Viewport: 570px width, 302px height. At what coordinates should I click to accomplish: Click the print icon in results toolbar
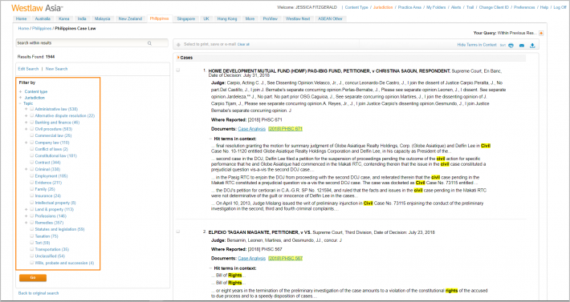coord(511,46)
